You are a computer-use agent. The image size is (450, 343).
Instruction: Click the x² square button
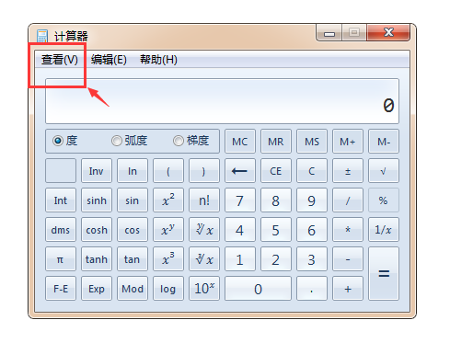click(x=168, y=200)
